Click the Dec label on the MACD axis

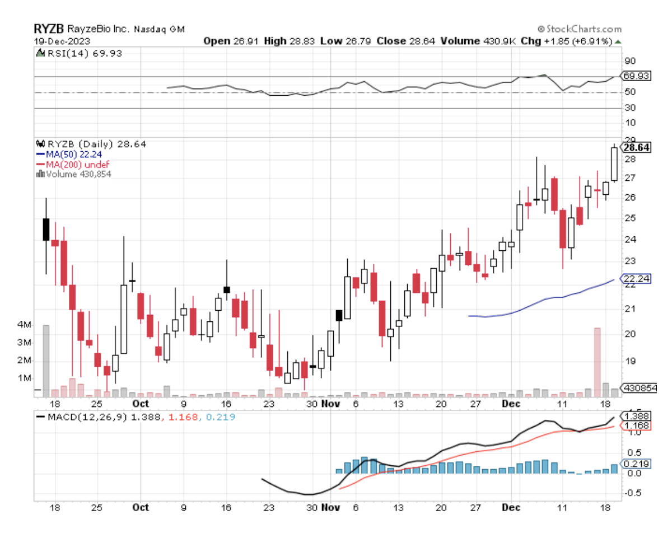[511, 507]
